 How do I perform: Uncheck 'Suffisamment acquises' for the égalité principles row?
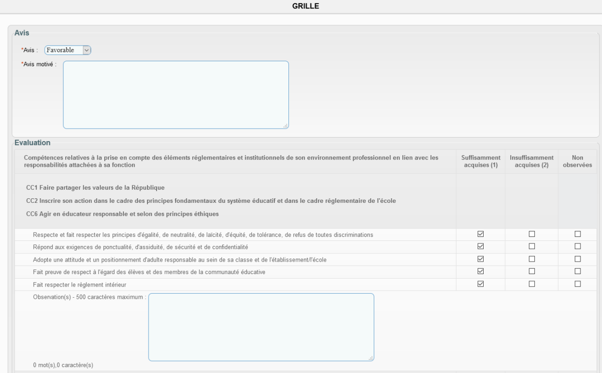coord(481,234)
